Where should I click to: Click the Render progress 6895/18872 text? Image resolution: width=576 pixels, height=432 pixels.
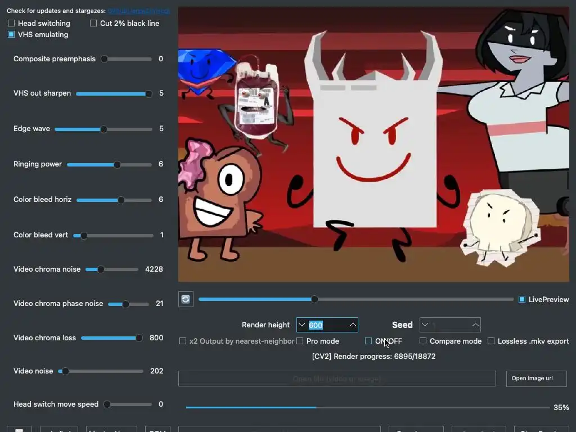pyautogui.click(x=373, y=356)
